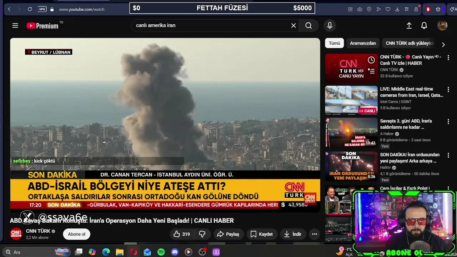
Task: Open the YouTube account avatar menu
Action: (x=442, y=25)
